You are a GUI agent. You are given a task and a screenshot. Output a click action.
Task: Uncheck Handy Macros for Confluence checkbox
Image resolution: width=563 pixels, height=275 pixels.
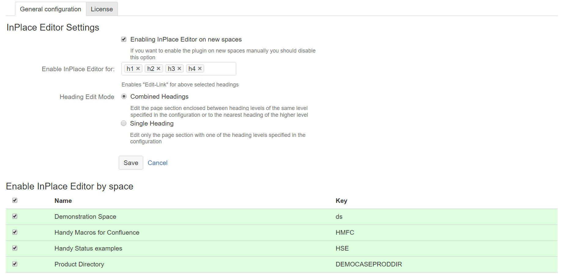point(15,232)
